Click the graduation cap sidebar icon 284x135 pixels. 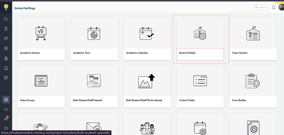[x=6, y=78]
